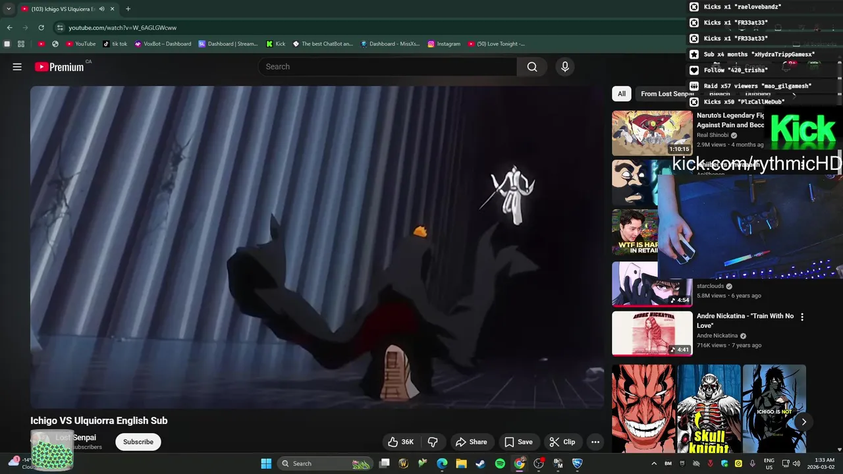Open VoxBot – Dashboard bookmark
This screenshot has height=474, width=843.
(x=163, y=44)
